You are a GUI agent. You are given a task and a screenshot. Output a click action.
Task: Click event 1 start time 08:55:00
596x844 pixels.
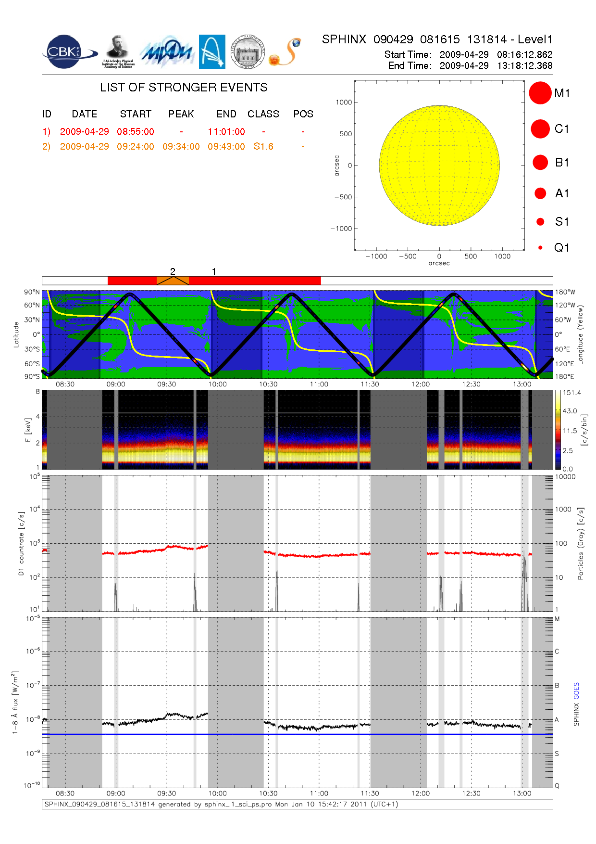[136, 131]
